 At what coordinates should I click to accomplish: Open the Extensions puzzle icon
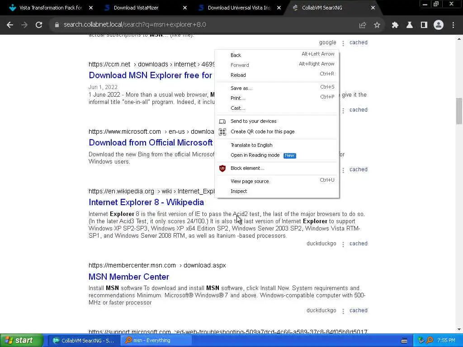pyautogui.click(x=395, y=25)
